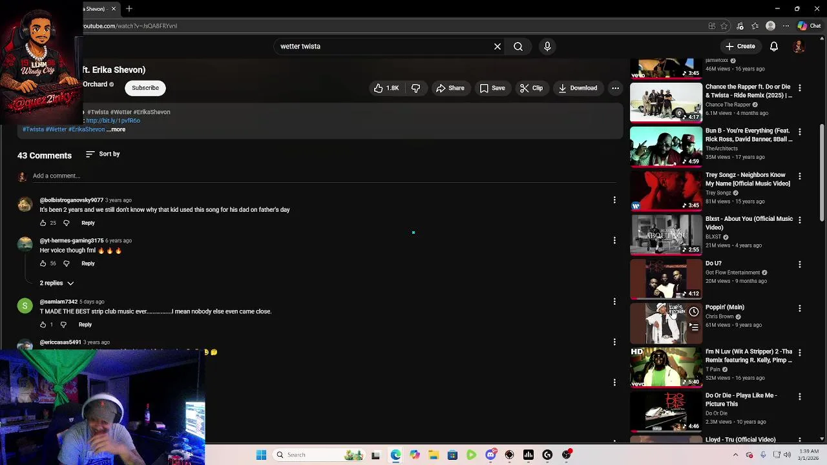Image resolution: width=827 pixels, height=465 pixels.
Task: Close the current browser tab
Action: pos(114,9)
